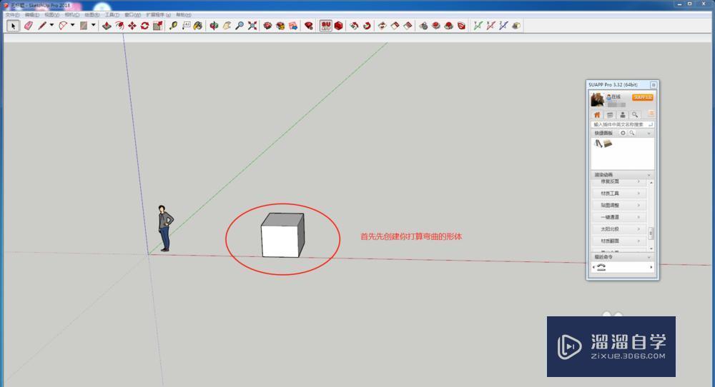Click the SUAPP plugin name search field
The image size is (715, 387).
[622, 124]
